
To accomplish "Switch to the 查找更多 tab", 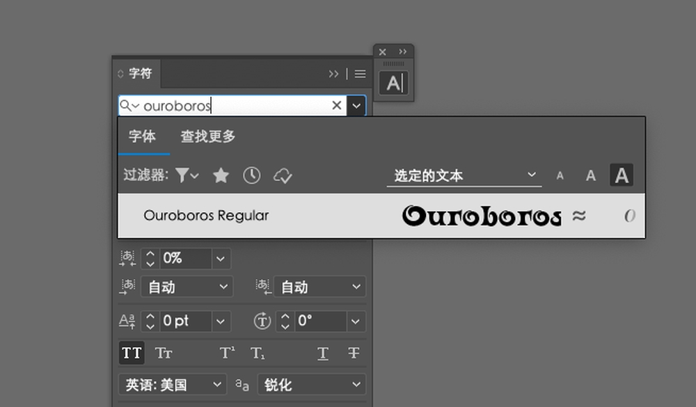I will [207, 136].
